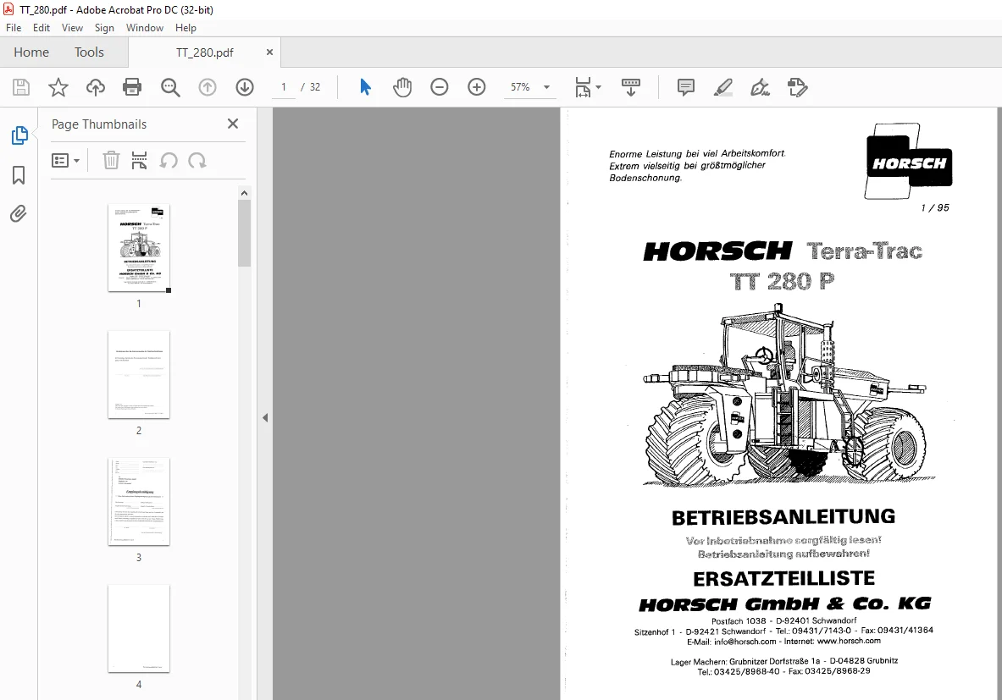Open the Help menu
The height and width of the screenshot is (700, 1002).
[x=186, y=27]
